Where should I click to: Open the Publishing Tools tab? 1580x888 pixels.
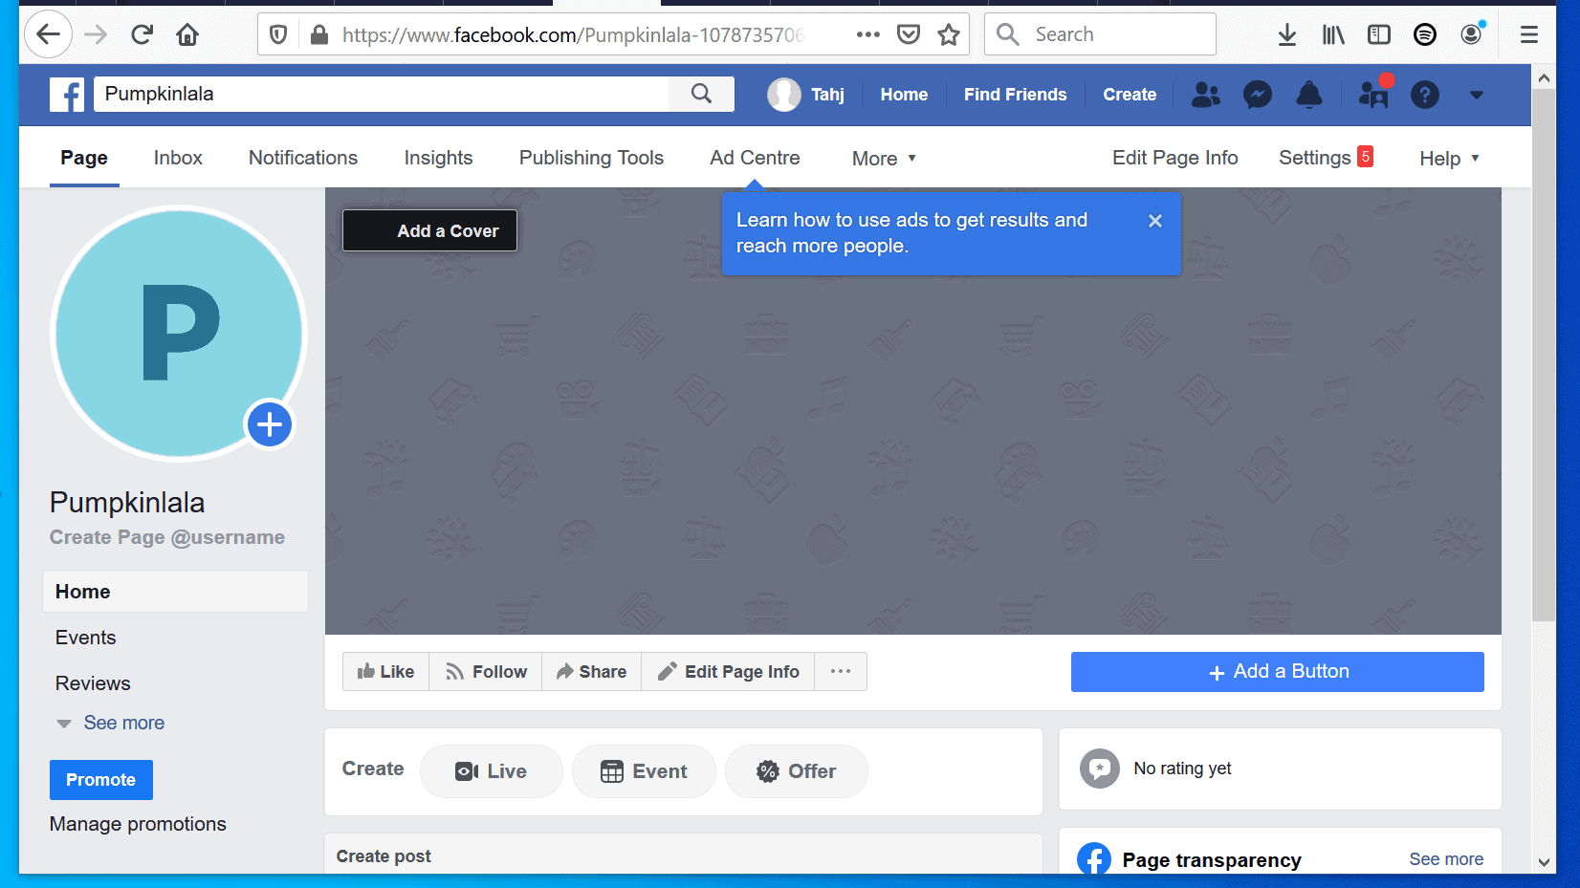click(x=591, y=158)
